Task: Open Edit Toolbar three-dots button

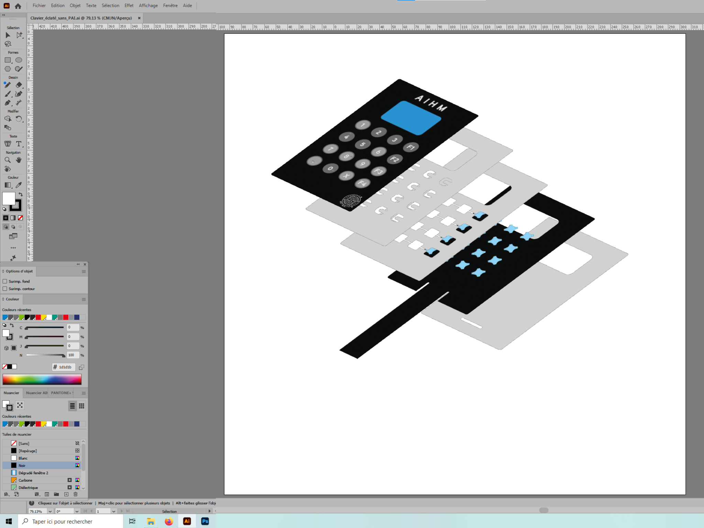Action: (13, 248)
